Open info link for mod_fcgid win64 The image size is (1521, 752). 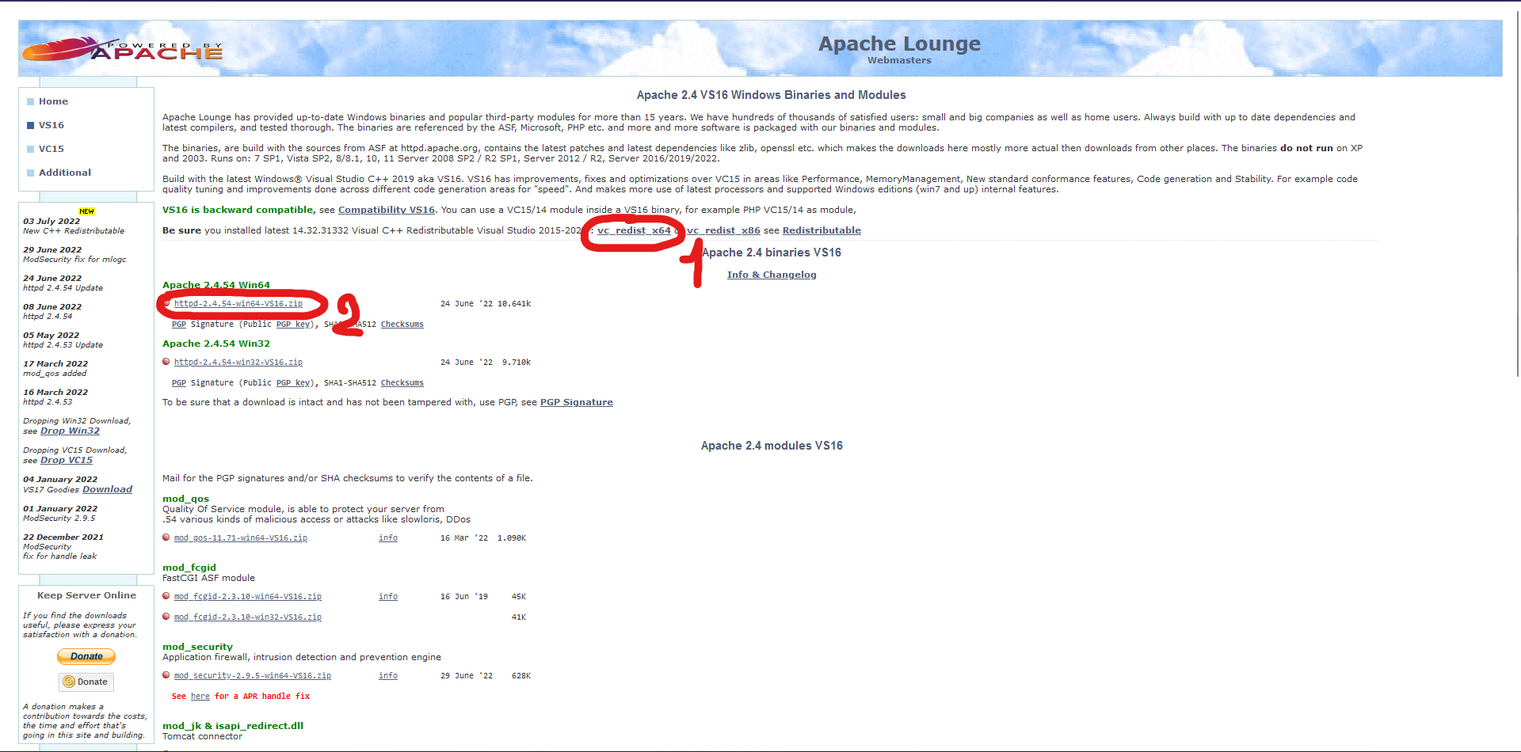(388, 597)
